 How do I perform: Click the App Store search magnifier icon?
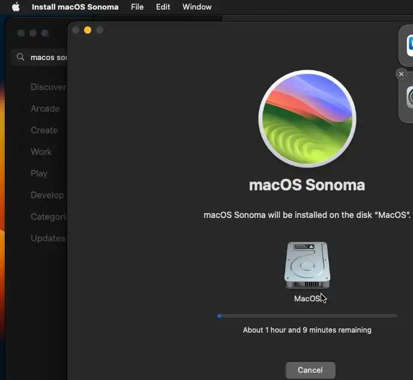(20, 57)
